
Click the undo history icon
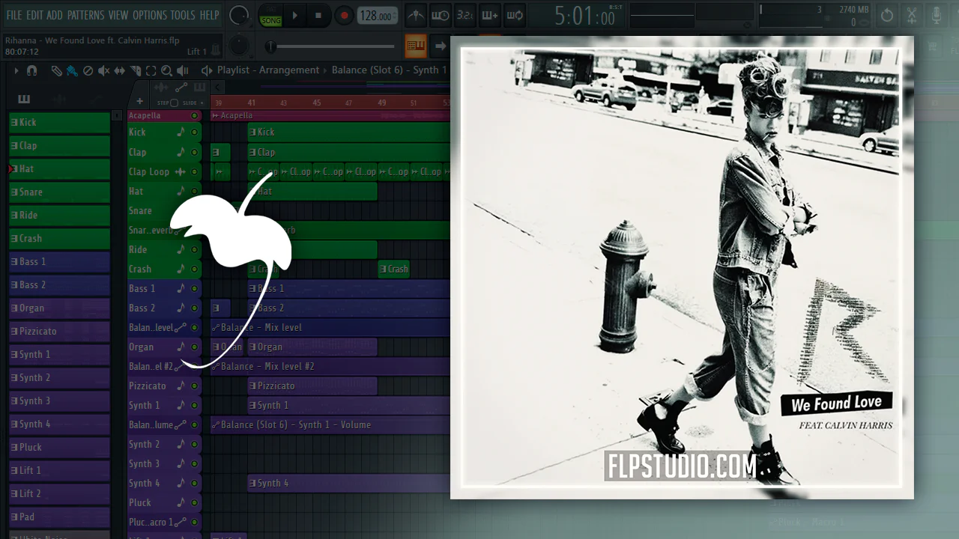click(887, 15)
